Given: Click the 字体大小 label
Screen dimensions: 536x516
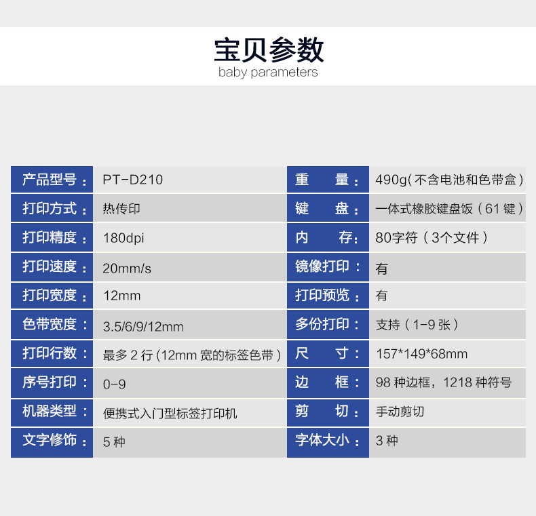Looking at the screenshot, I should click(328, 441).
